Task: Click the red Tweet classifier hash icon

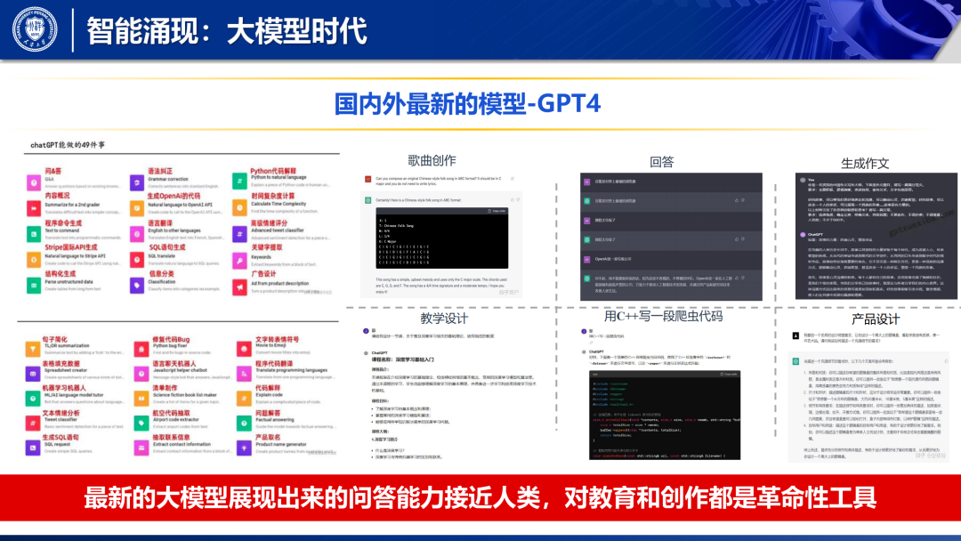Action: click(33, 423)
